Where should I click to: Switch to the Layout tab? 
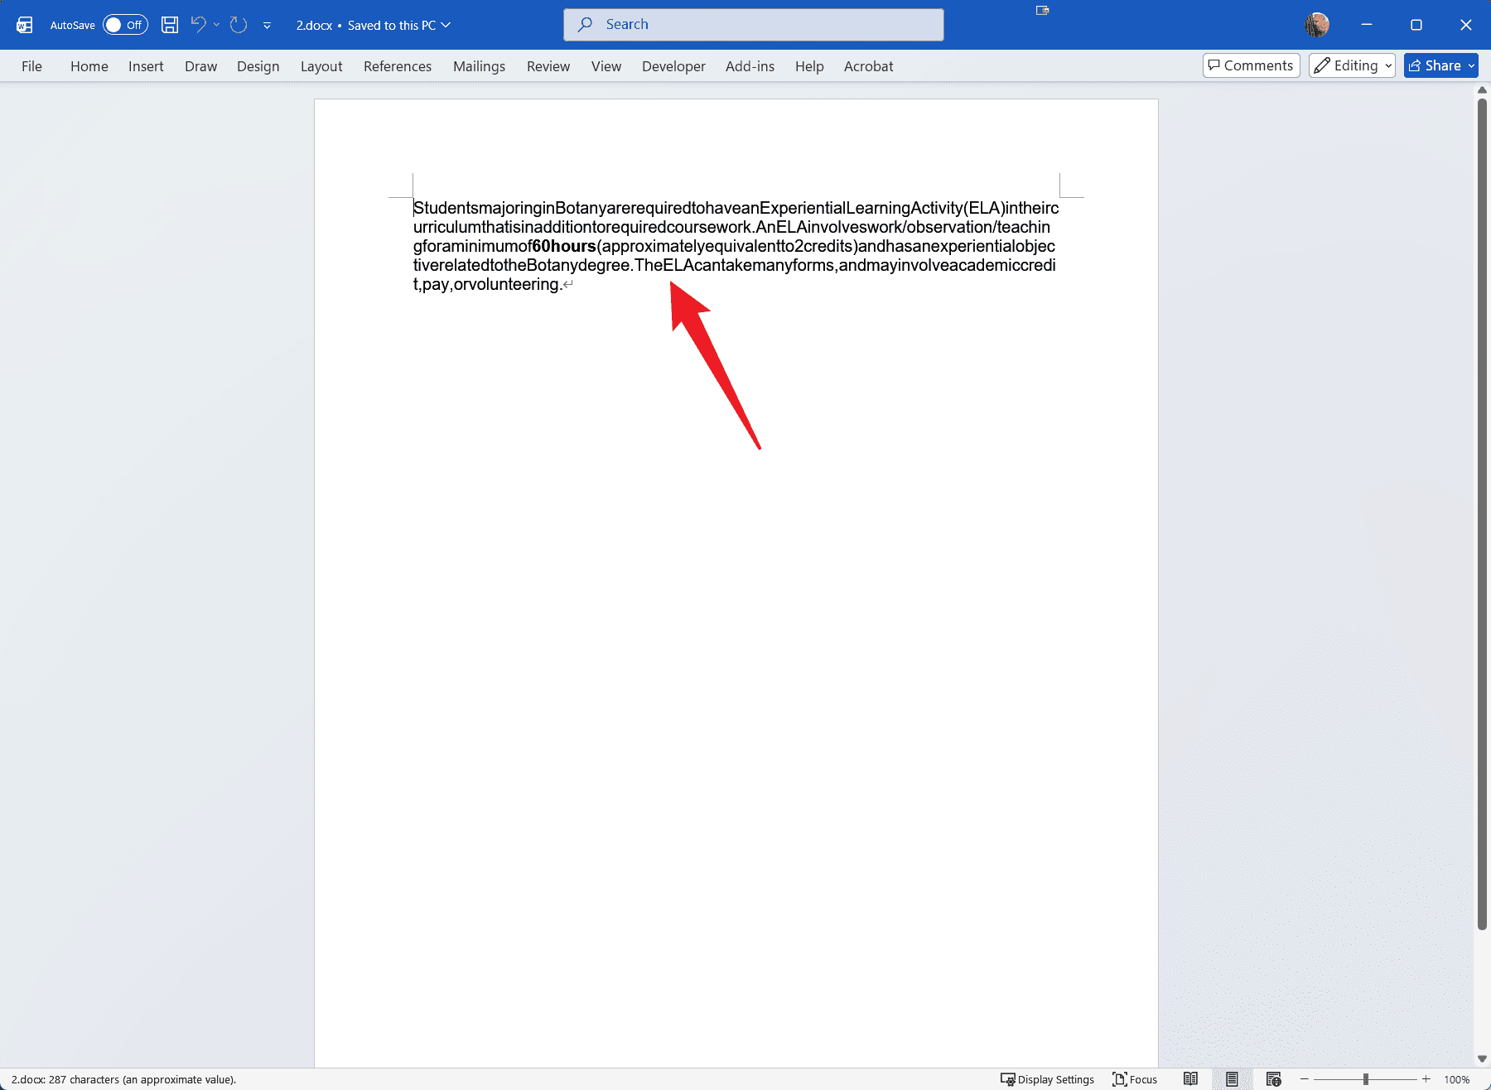321,66
